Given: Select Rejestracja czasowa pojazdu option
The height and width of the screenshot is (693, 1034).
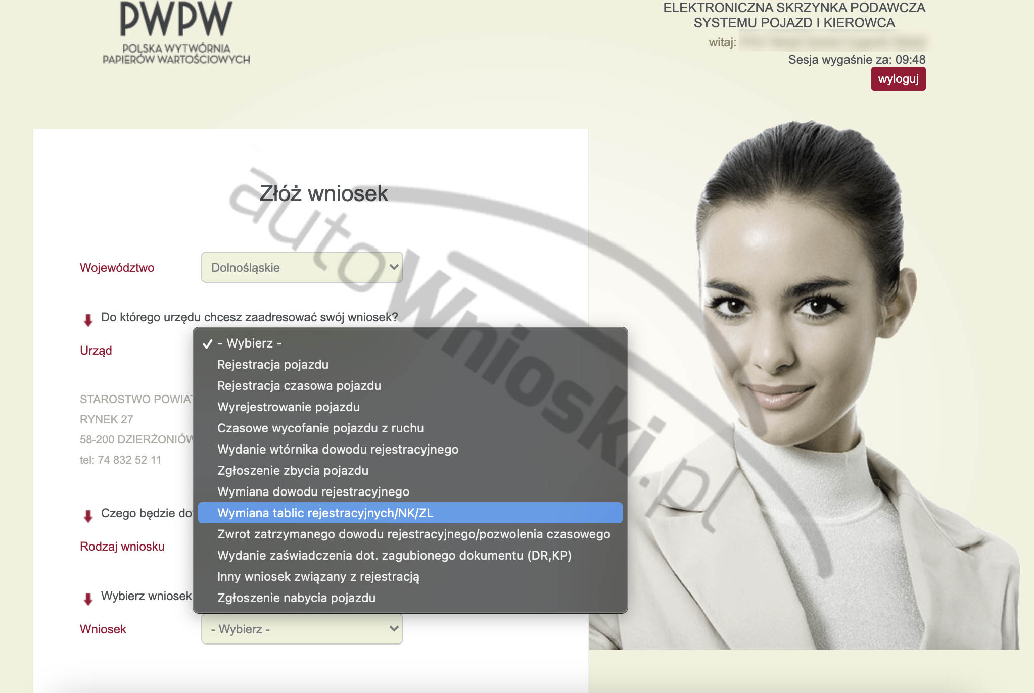Looking at the screenshot, I should tap(299, 386).
